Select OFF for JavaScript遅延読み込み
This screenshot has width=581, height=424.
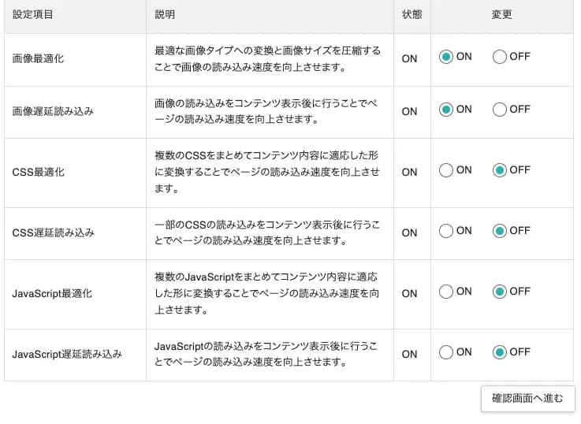coord(499,352)
